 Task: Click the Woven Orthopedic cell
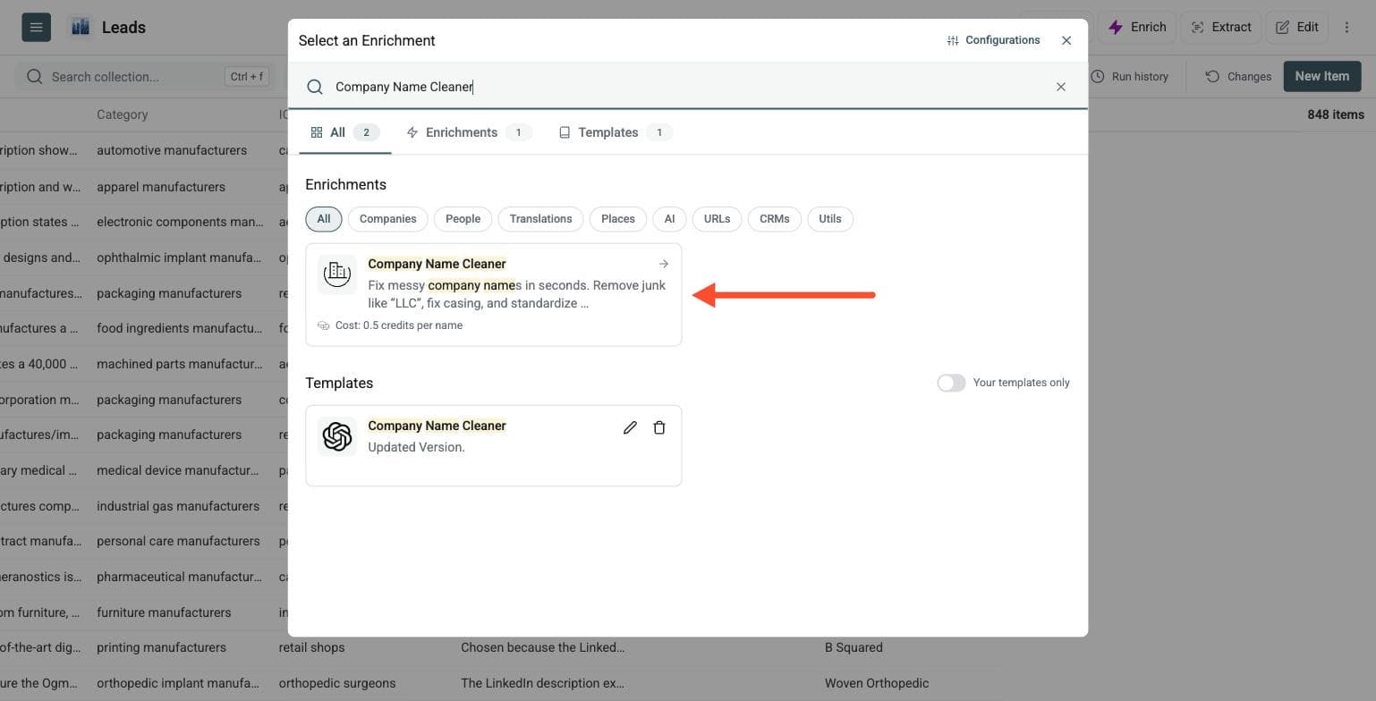pos(877,683)
